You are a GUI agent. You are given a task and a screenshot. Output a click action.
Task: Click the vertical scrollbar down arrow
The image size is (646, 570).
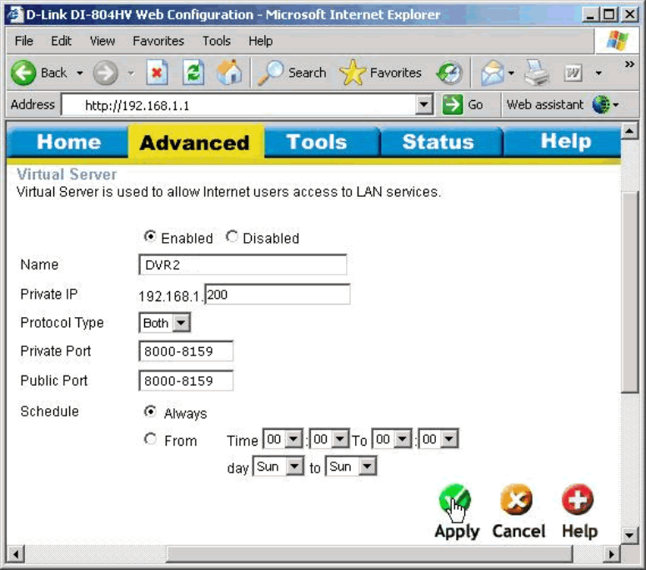click(629, 535)
